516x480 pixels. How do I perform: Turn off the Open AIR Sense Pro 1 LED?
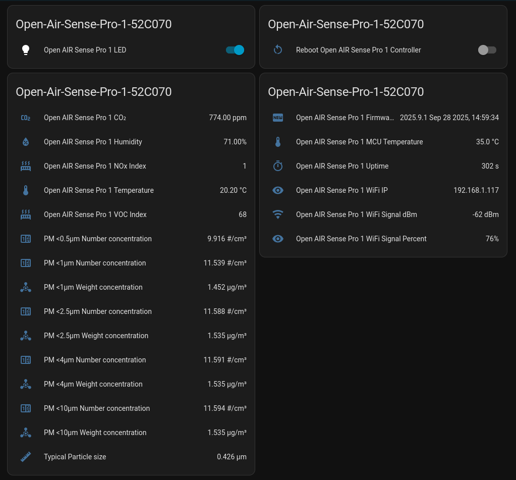[x=235, y=50]
